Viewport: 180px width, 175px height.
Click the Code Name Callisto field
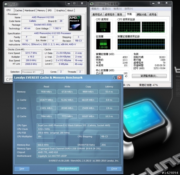[33, 21]
